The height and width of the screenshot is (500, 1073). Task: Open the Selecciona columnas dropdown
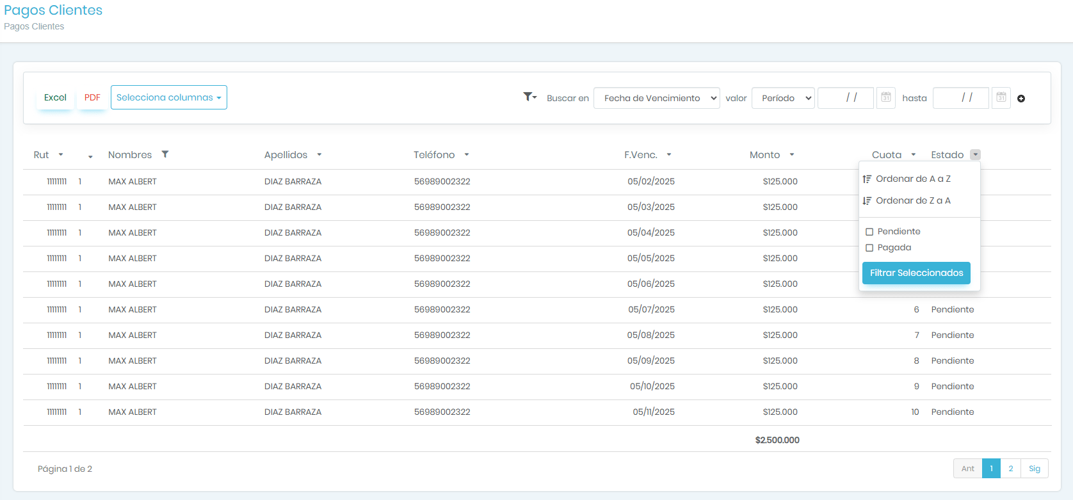169,97
